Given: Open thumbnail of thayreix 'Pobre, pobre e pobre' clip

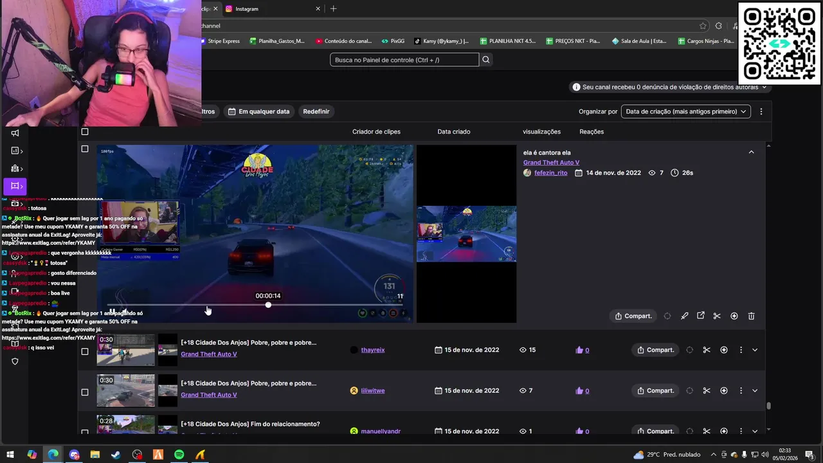Looking at the screenshot, I should pyautogui.click(x=126, y=350).
